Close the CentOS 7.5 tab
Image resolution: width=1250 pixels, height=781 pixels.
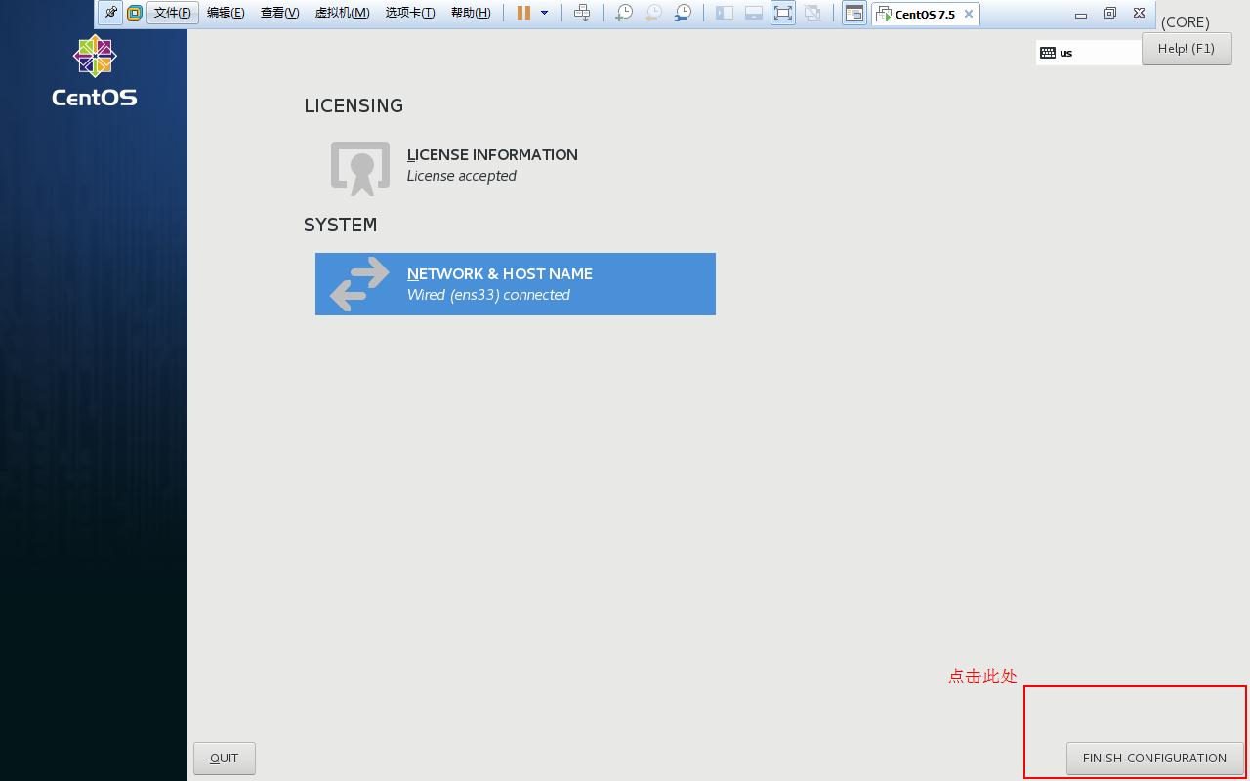click(x=968, y=14)
